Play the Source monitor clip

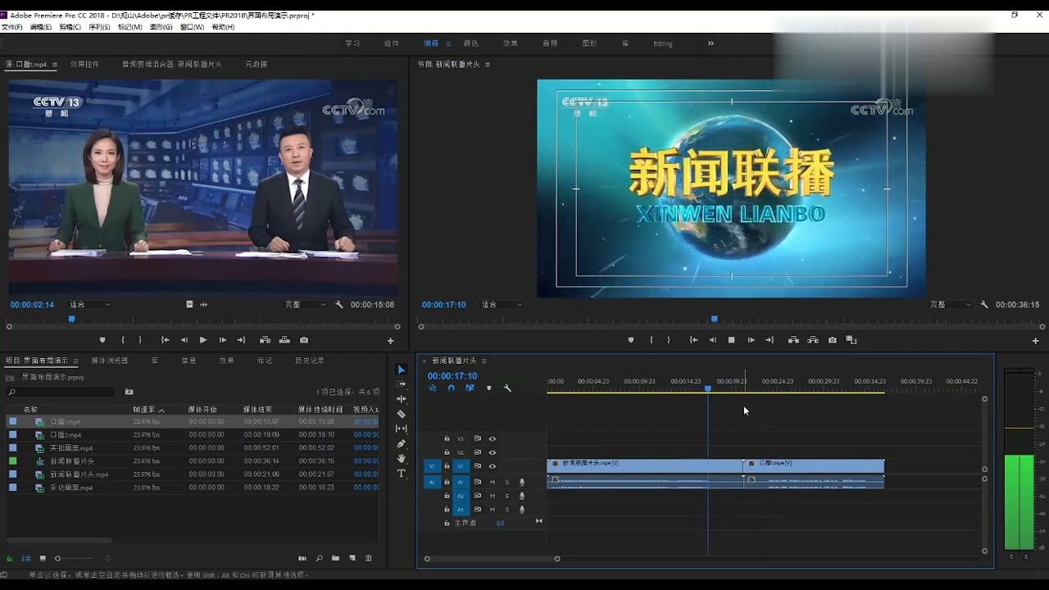coord(203,340)
